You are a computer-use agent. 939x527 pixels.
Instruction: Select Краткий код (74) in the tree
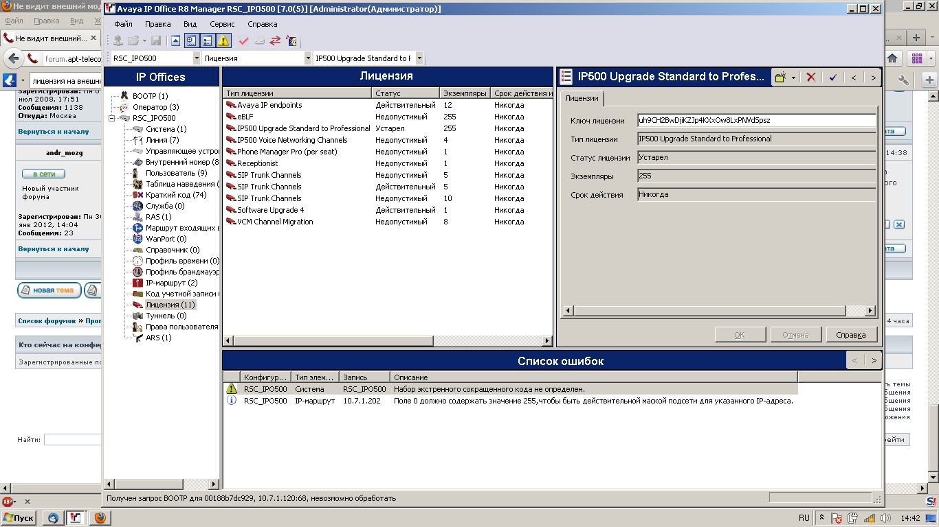176,195
